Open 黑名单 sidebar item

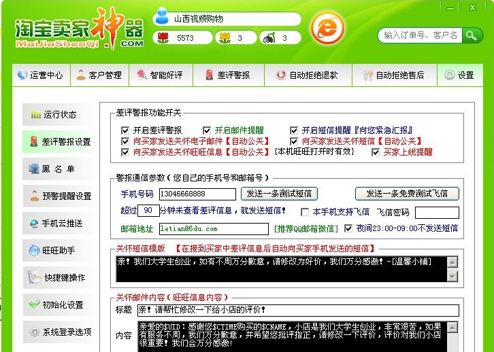coord(59,169)
